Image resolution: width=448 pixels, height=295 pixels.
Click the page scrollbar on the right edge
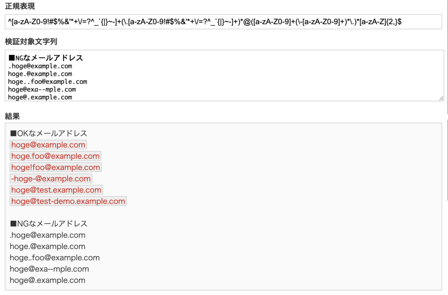(447, 57)
